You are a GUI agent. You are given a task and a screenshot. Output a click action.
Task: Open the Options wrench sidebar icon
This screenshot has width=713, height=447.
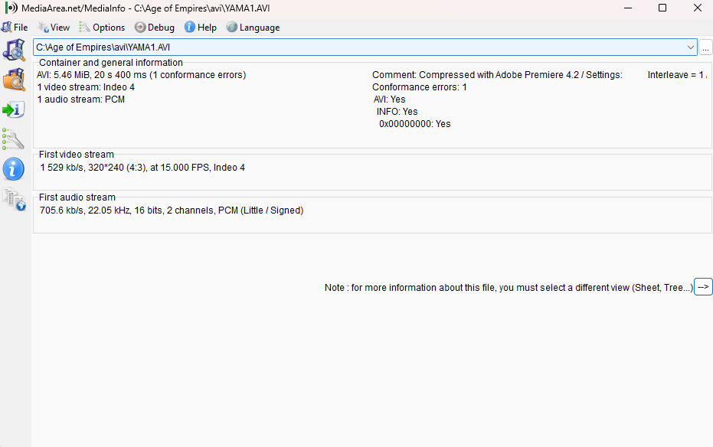[x=13, y=139]
